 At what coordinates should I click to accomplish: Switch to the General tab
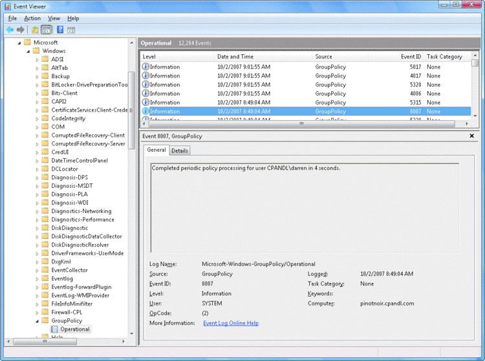coord(156,150)
